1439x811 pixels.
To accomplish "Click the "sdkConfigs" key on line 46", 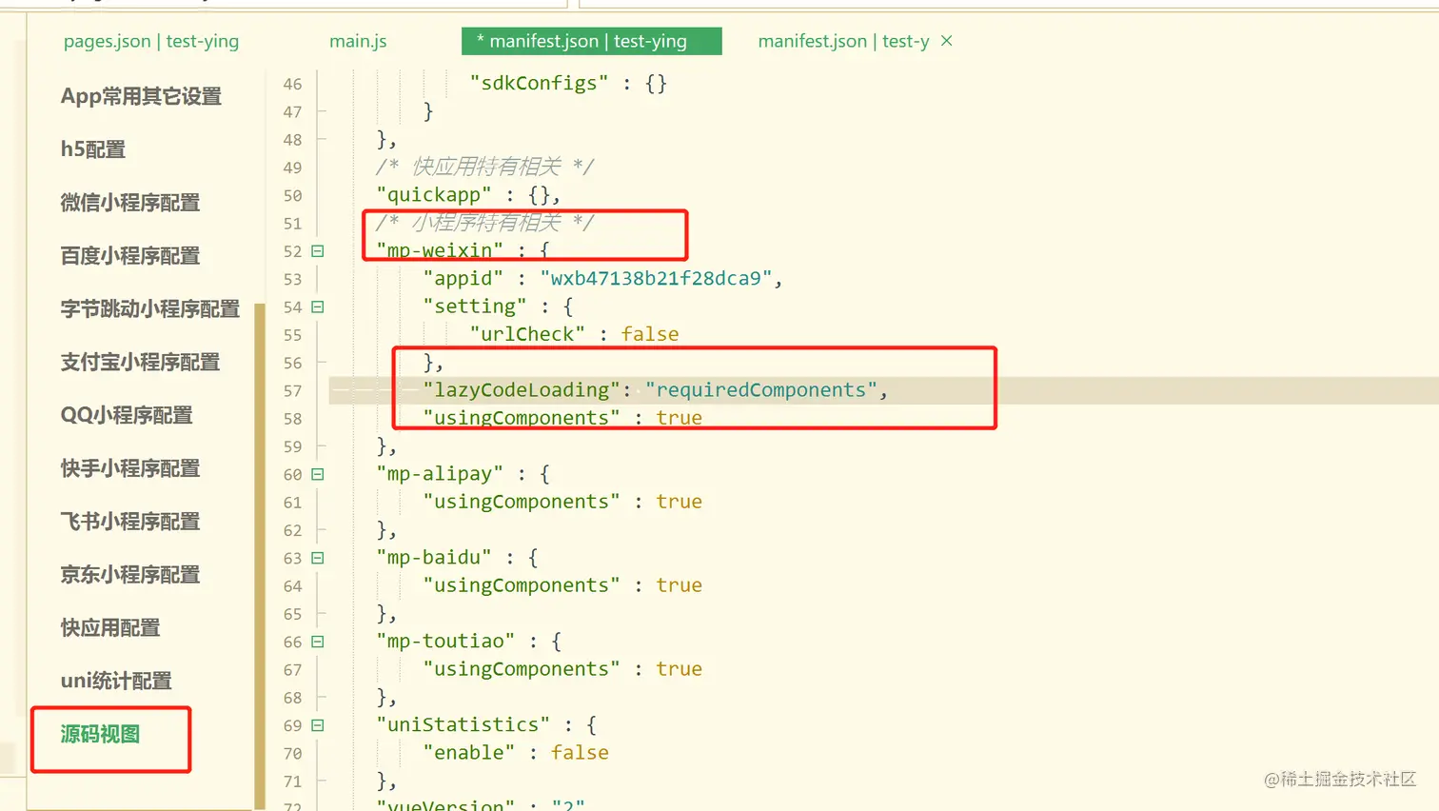I will (539, 83).
